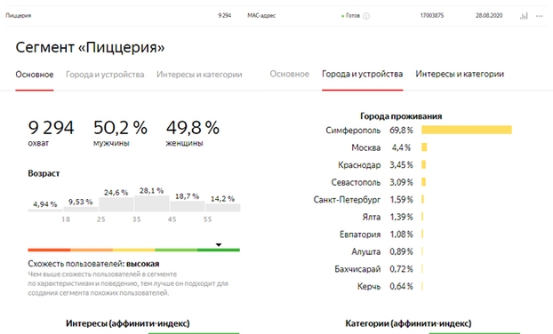Click MAC-адрес type cell
553x334 pixels.
[261, 15]
